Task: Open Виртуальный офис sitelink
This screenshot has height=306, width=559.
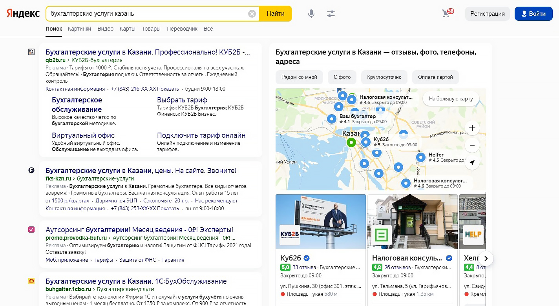Action: [83, 135]
